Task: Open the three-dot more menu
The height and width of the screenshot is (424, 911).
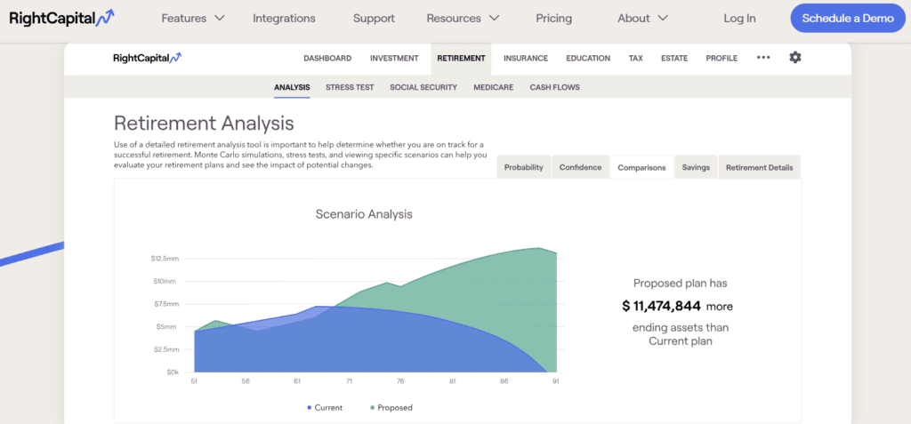Action: coord(763,58)
